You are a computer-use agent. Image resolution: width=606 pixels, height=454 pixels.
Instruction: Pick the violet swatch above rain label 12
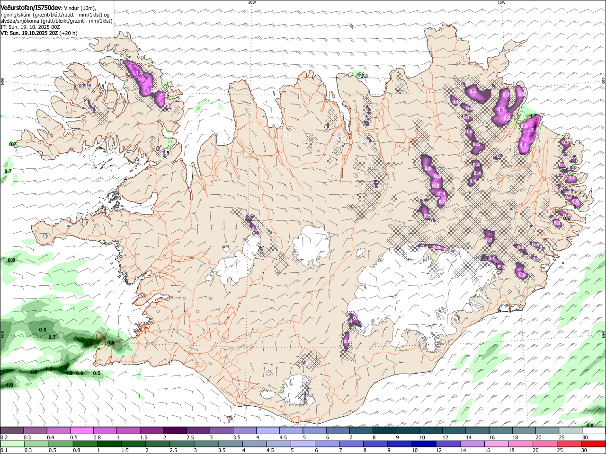point(448,444)
